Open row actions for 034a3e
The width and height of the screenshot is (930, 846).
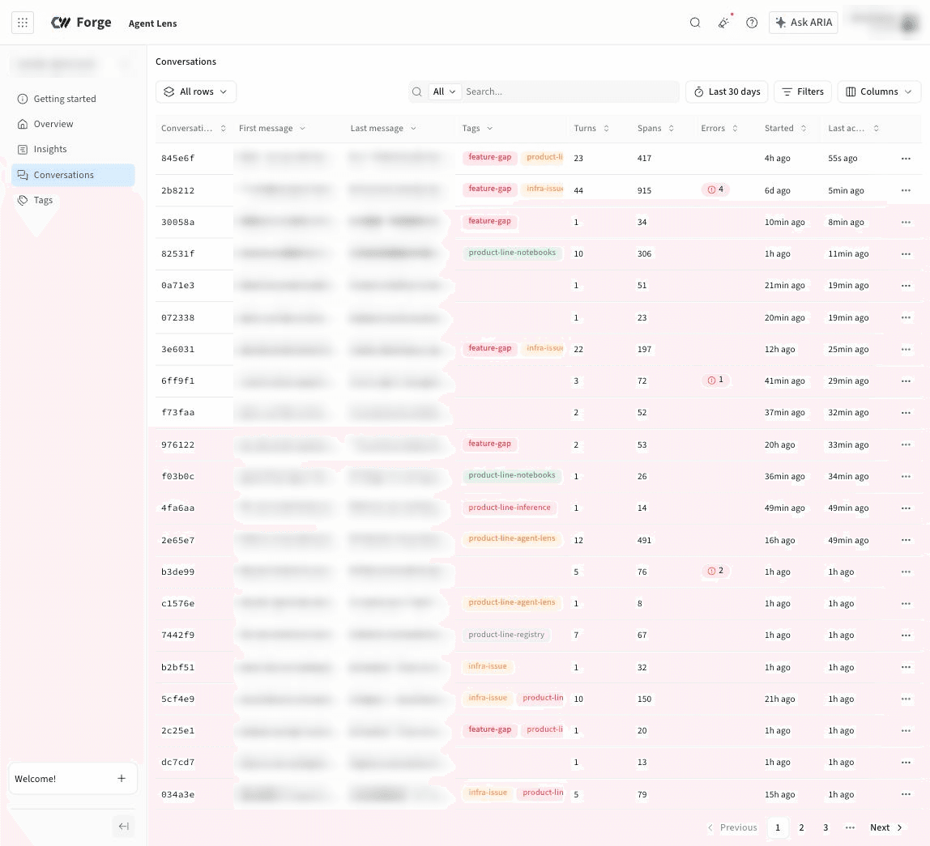[906, 794]
